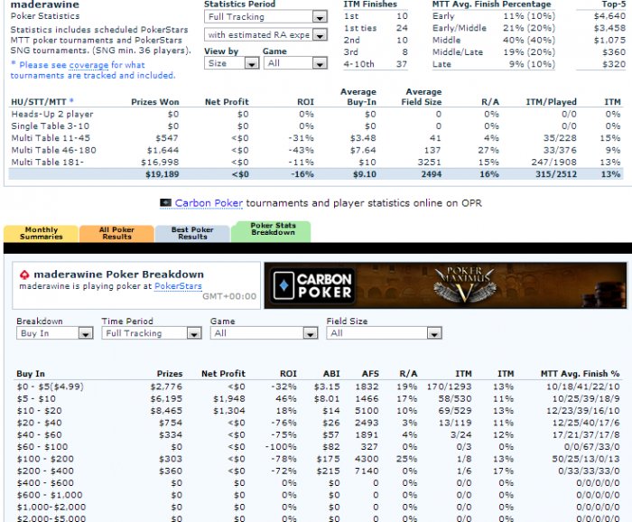This screenshot has width=632, height=522.
Task: Open the Statistics Period 'Full Tracking' dropdown
Action: 265,17
